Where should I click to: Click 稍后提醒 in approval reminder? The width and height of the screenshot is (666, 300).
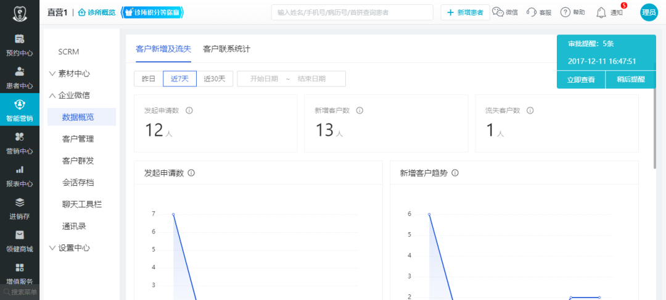tap(631, 80)
